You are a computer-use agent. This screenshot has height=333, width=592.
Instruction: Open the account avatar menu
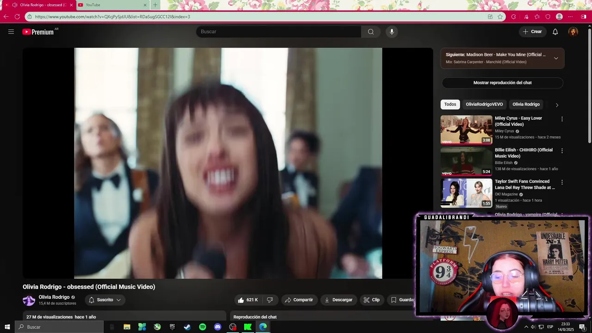573,31
